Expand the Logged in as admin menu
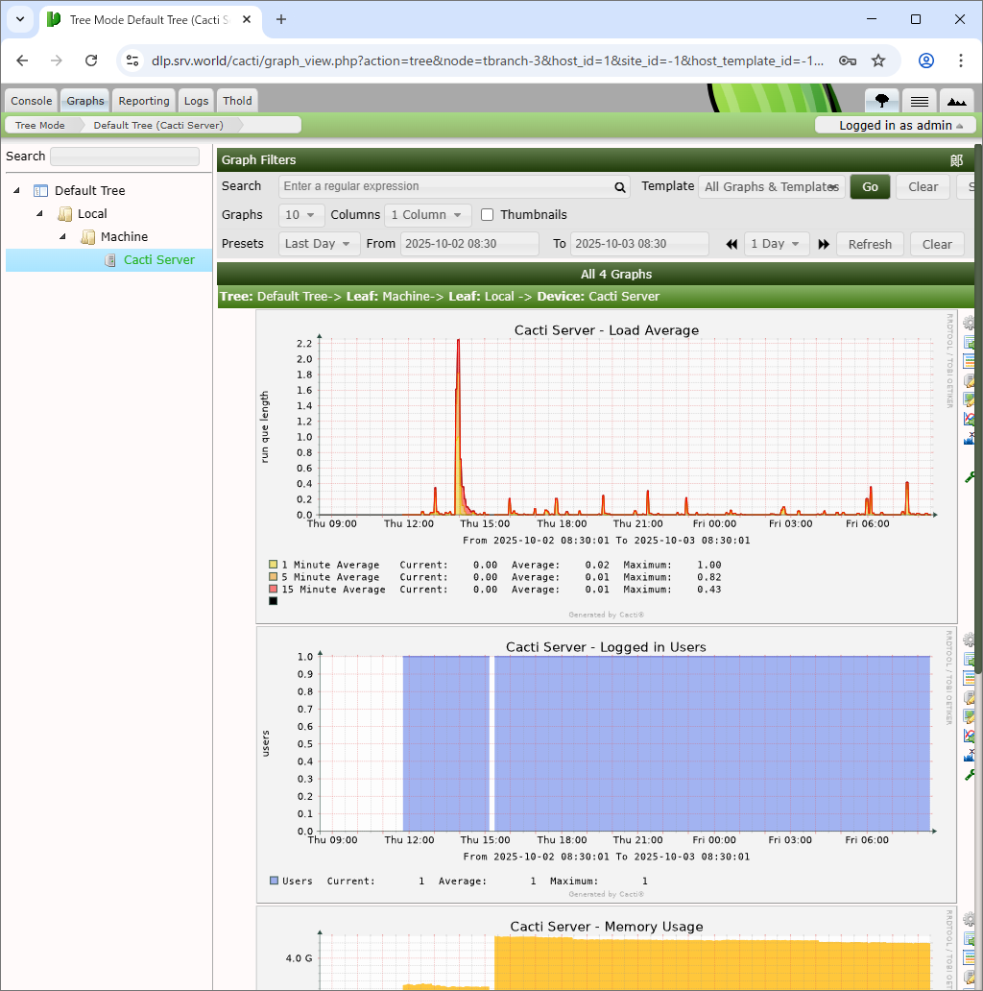983x991 pixels. click(895, 125)
